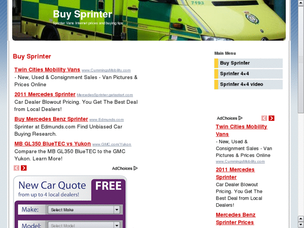Open sidebar Mercedes Benz Sprinter Prices link

click(x=235, y=218)
